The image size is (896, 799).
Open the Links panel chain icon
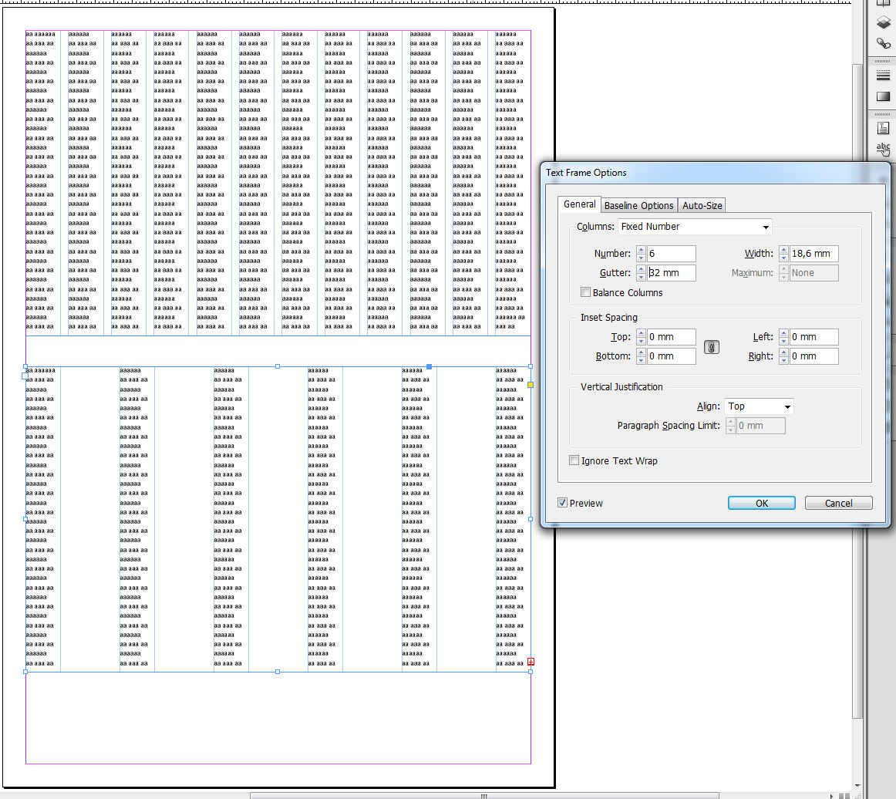pyautogui.click(x=883, y=43)
